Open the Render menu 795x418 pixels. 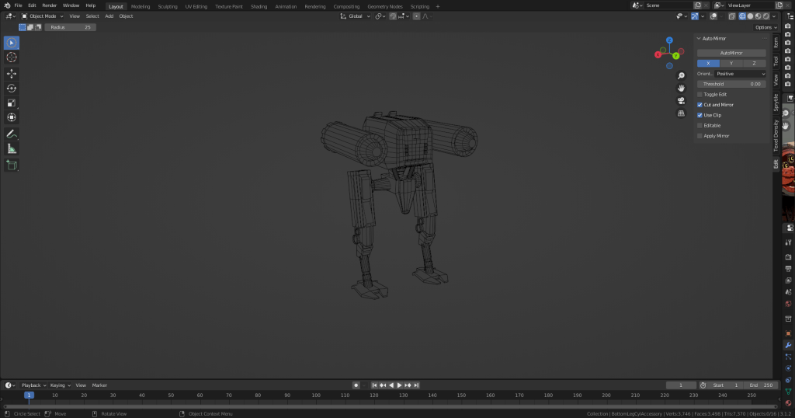tap(49, 5)
